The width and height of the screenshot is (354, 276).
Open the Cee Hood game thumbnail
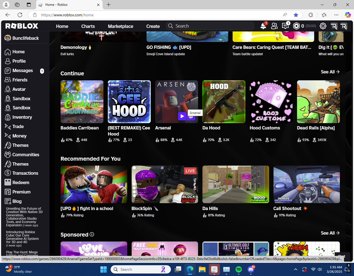click(x=129, y=102)
